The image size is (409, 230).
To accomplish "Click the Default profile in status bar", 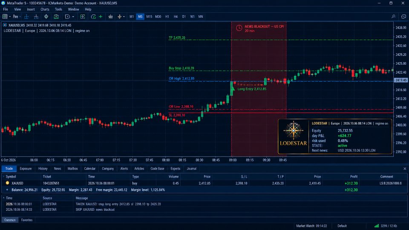I will [342, 226].
